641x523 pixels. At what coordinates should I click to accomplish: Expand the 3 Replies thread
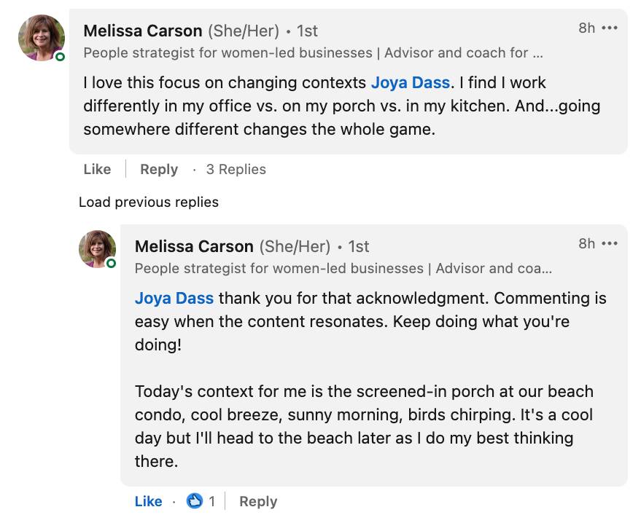click(x=236, y=169)
